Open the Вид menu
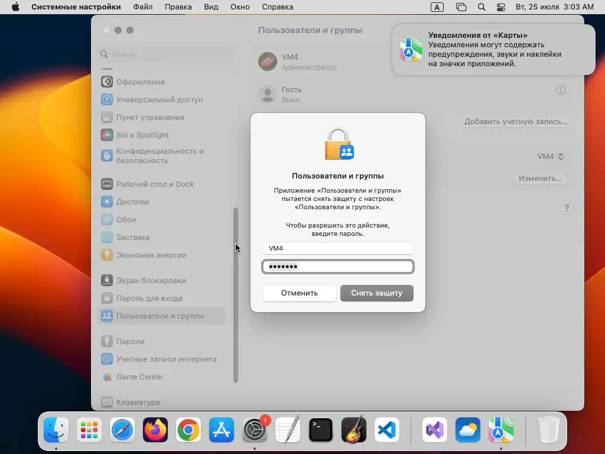This screenshot has height=454, width=605. coord(211,7)
